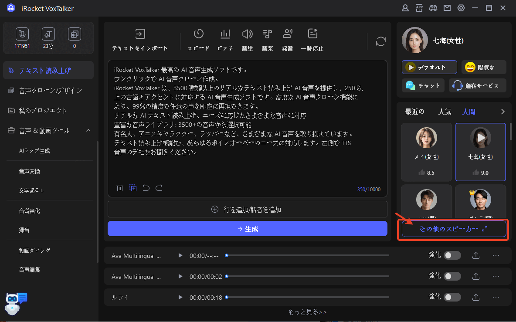Open the 文字起こし tool
The image size is (516, 322).
tap(31, 190)
